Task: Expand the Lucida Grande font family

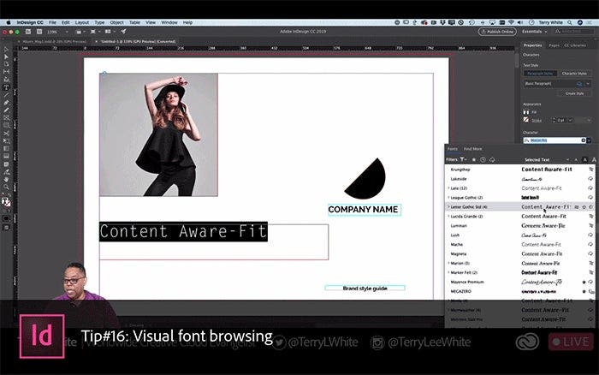Action: click(x=448, y=216)
